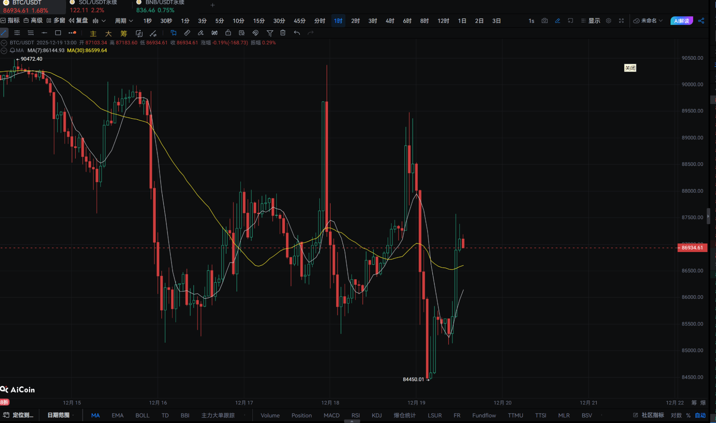Viewport: 716px width, 423px height.
Task: Toggle the 对数 (log) scale option
Action: pyautogui.click(x=676, y=415)
